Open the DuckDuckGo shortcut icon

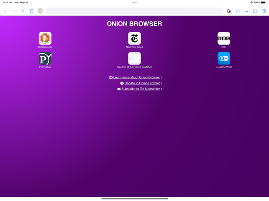tap(45, 38)
